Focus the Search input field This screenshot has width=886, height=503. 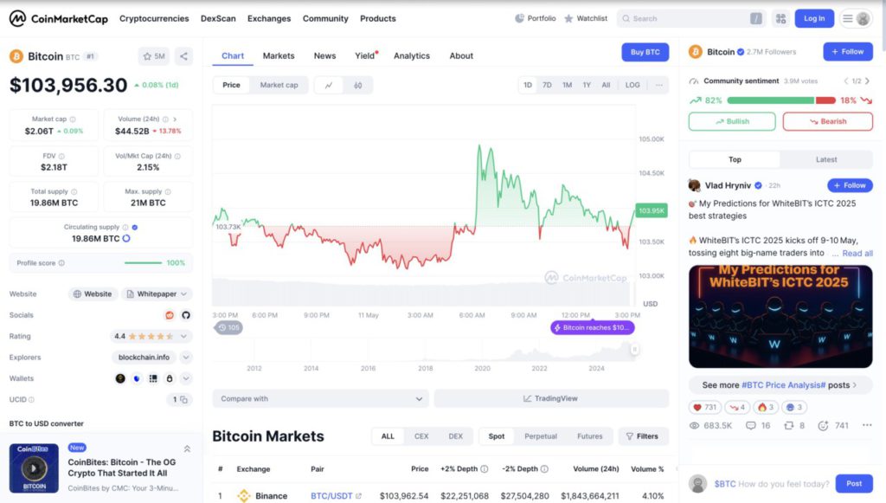688,18
